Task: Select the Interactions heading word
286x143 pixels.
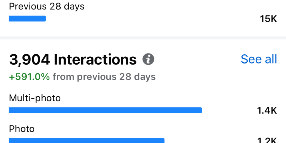Action: click(95, 59)
